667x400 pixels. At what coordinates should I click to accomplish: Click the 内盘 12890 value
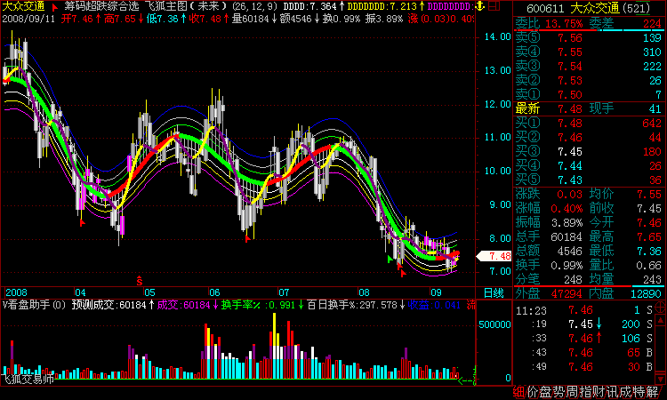pos(647,293)
